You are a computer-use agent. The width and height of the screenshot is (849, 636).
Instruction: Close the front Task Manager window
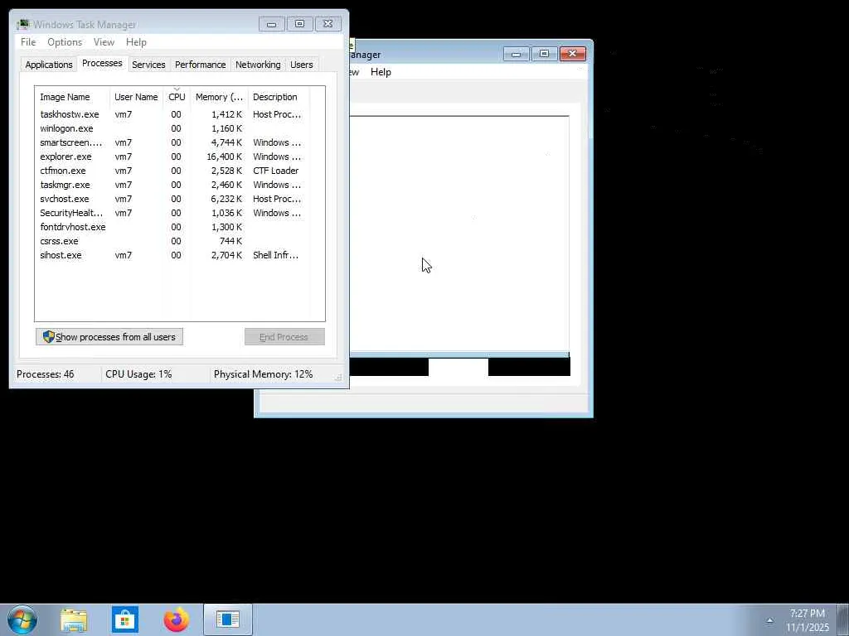[327, 24]
